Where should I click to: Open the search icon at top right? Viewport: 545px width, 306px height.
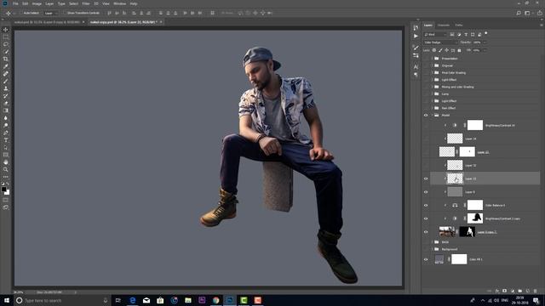coord(519,14)
